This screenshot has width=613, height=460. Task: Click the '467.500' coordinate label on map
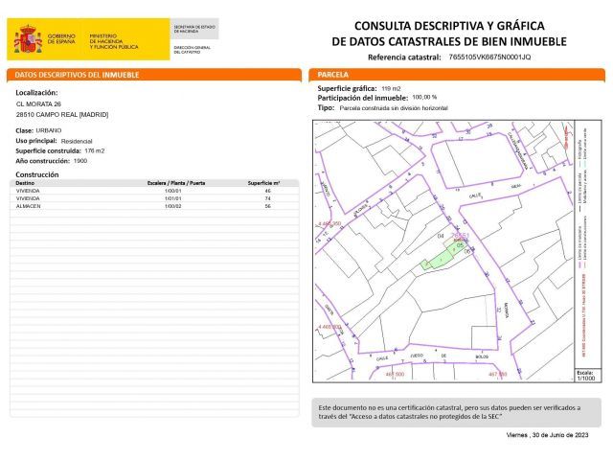pyautogui.click(x=395, y=375)
